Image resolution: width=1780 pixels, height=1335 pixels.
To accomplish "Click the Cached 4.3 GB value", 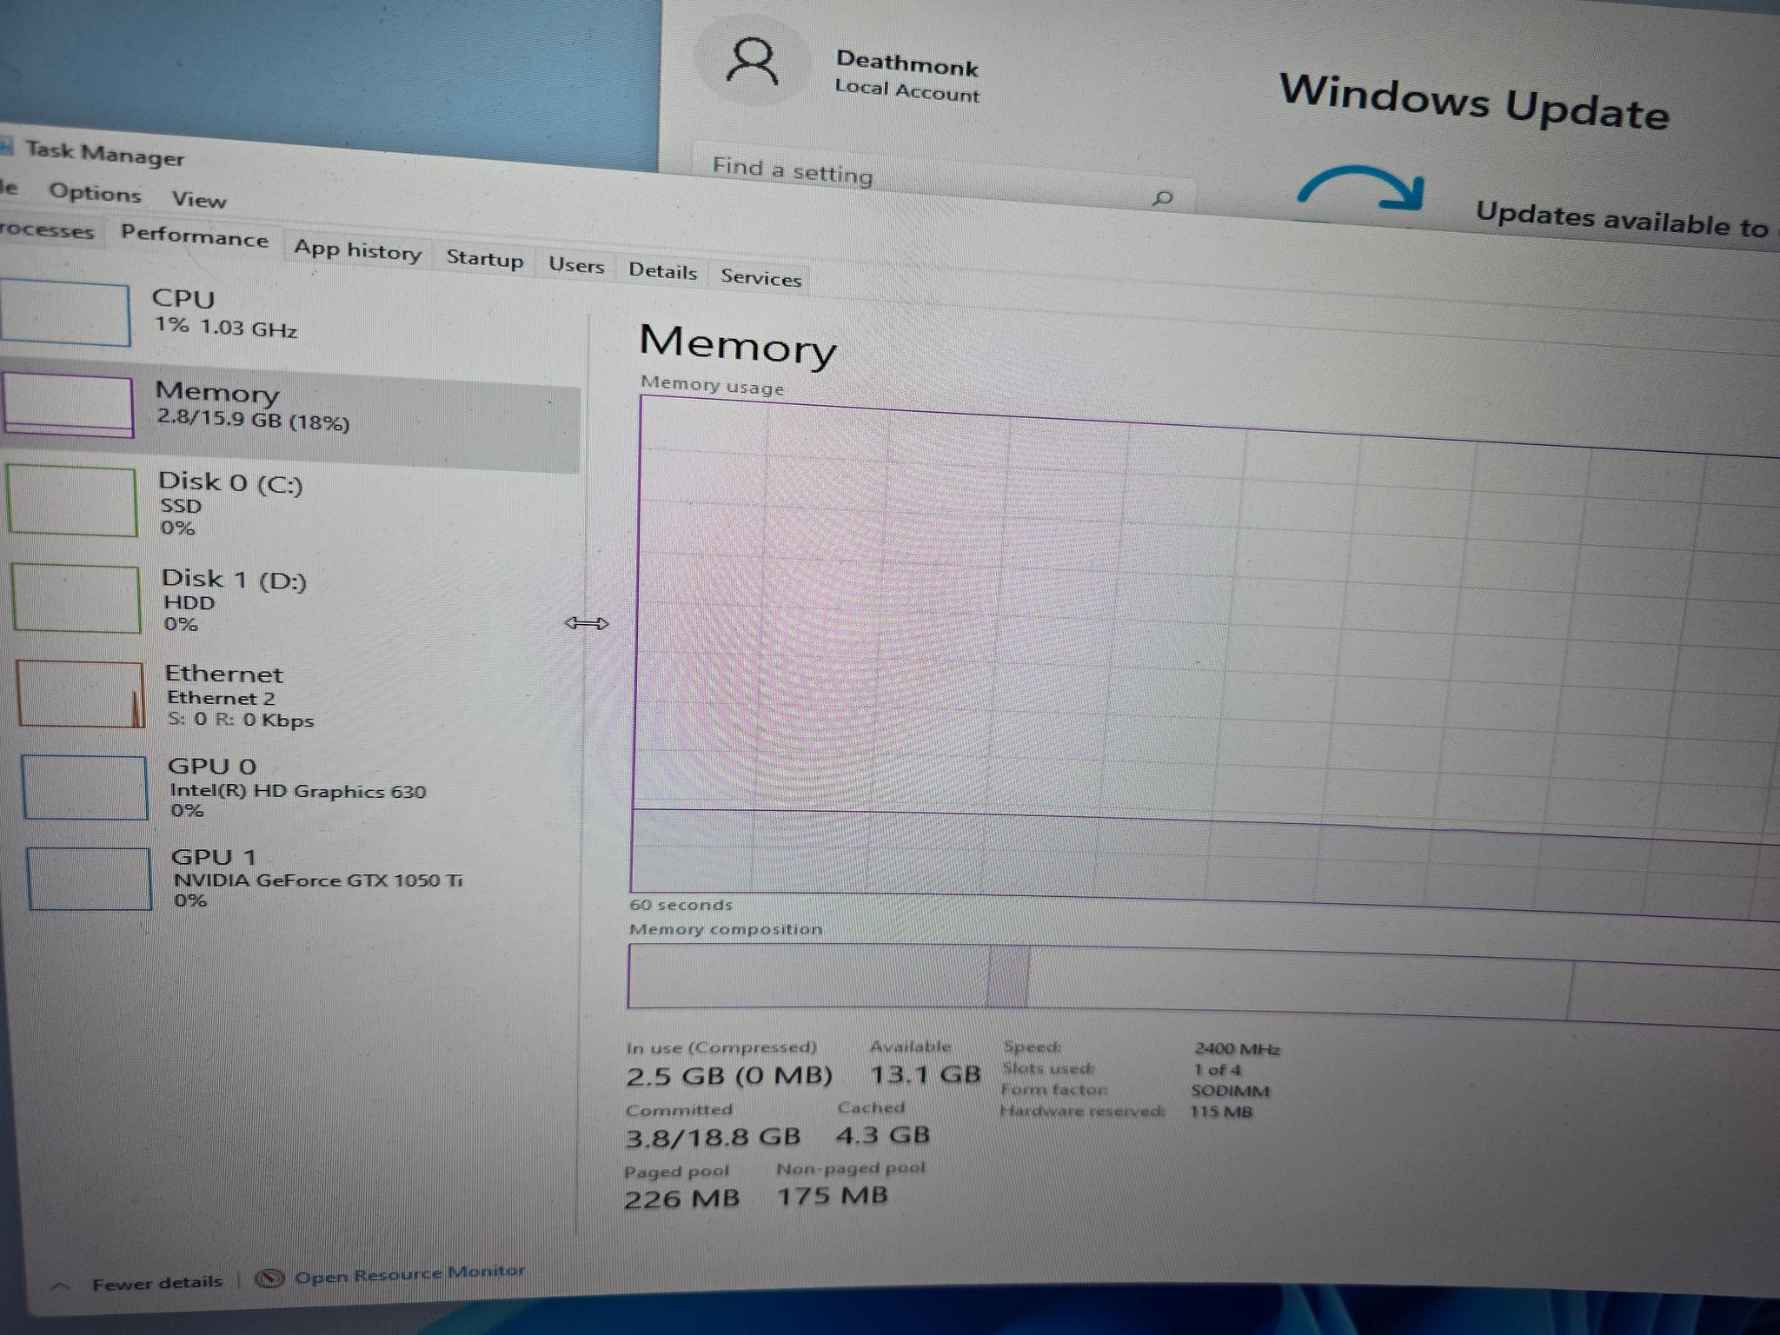I will coord(882,1134).
